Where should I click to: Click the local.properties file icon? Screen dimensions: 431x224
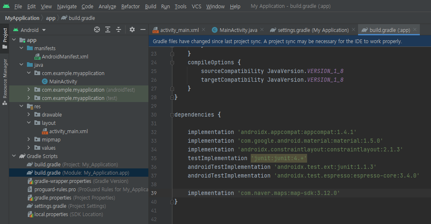[30, 214]
